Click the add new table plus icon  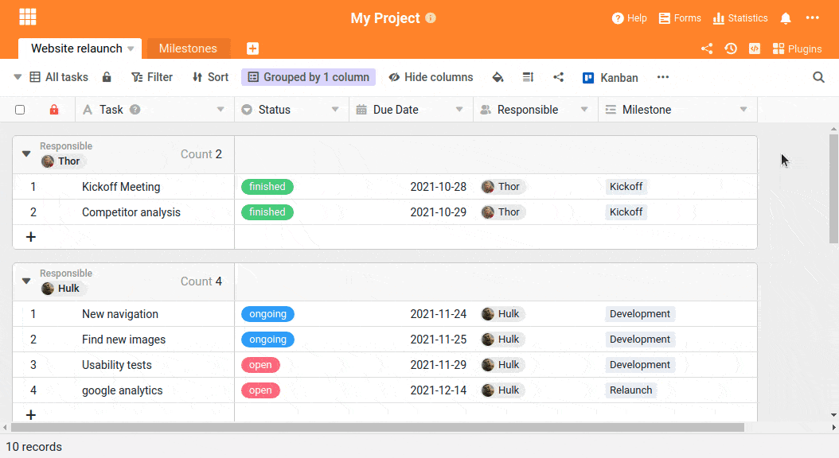(252, 49)
